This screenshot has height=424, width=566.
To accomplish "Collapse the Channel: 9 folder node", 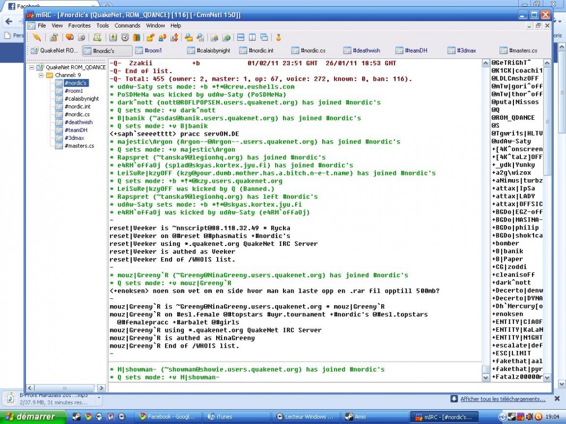I will [41, 75].
